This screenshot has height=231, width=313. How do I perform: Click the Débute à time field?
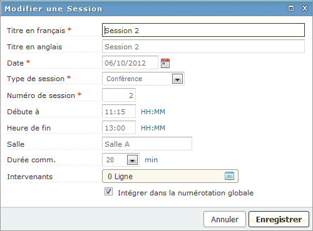coord(119,111)
